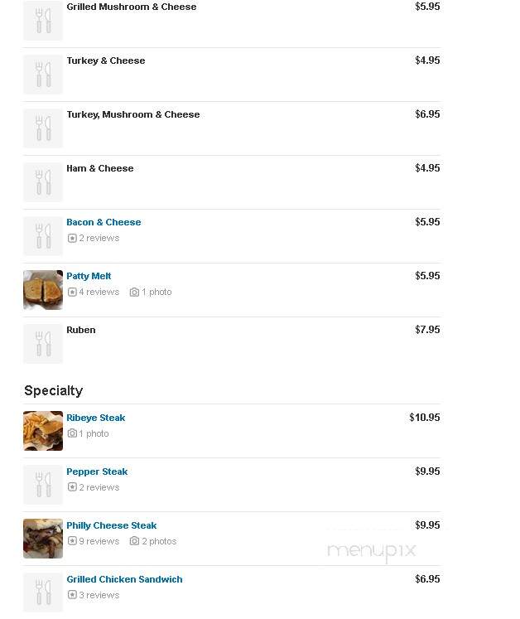Click the Ribeye Steak camera icon
This screenshot has width=520, height=619.
(72, 433)
